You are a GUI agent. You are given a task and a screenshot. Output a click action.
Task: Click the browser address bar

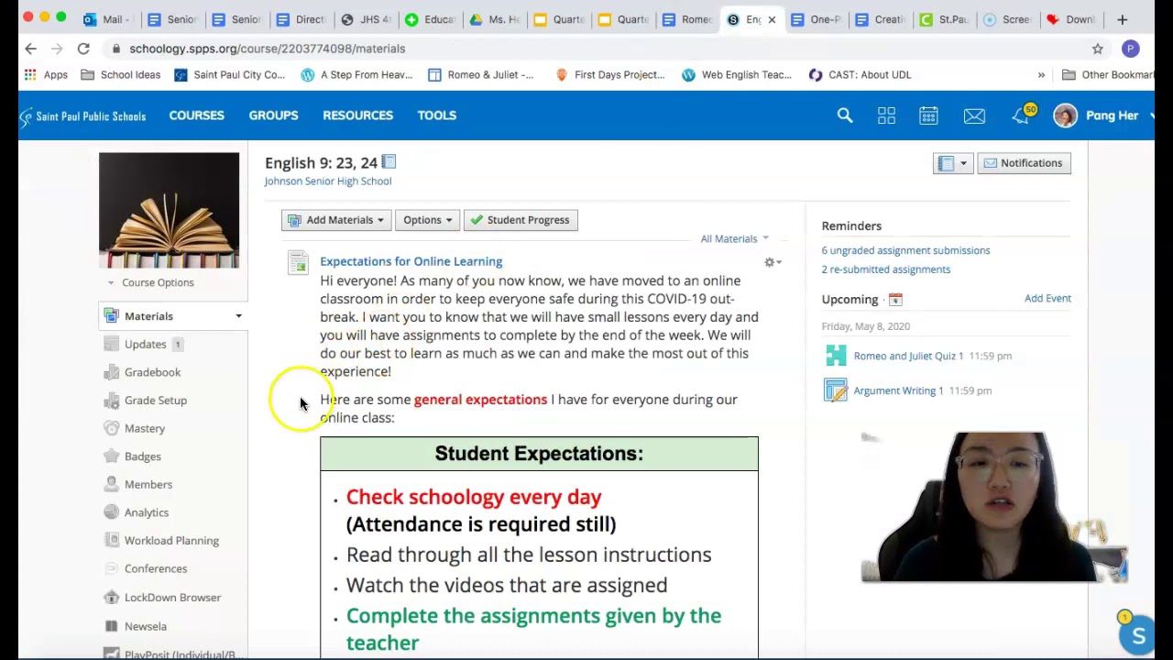point(586,49)
